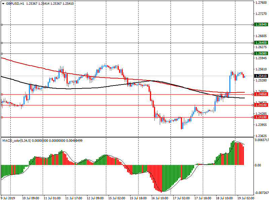Grab right handle of 1.24540 horizontal line
Viewport: 269px width, 202px height.
253,105
